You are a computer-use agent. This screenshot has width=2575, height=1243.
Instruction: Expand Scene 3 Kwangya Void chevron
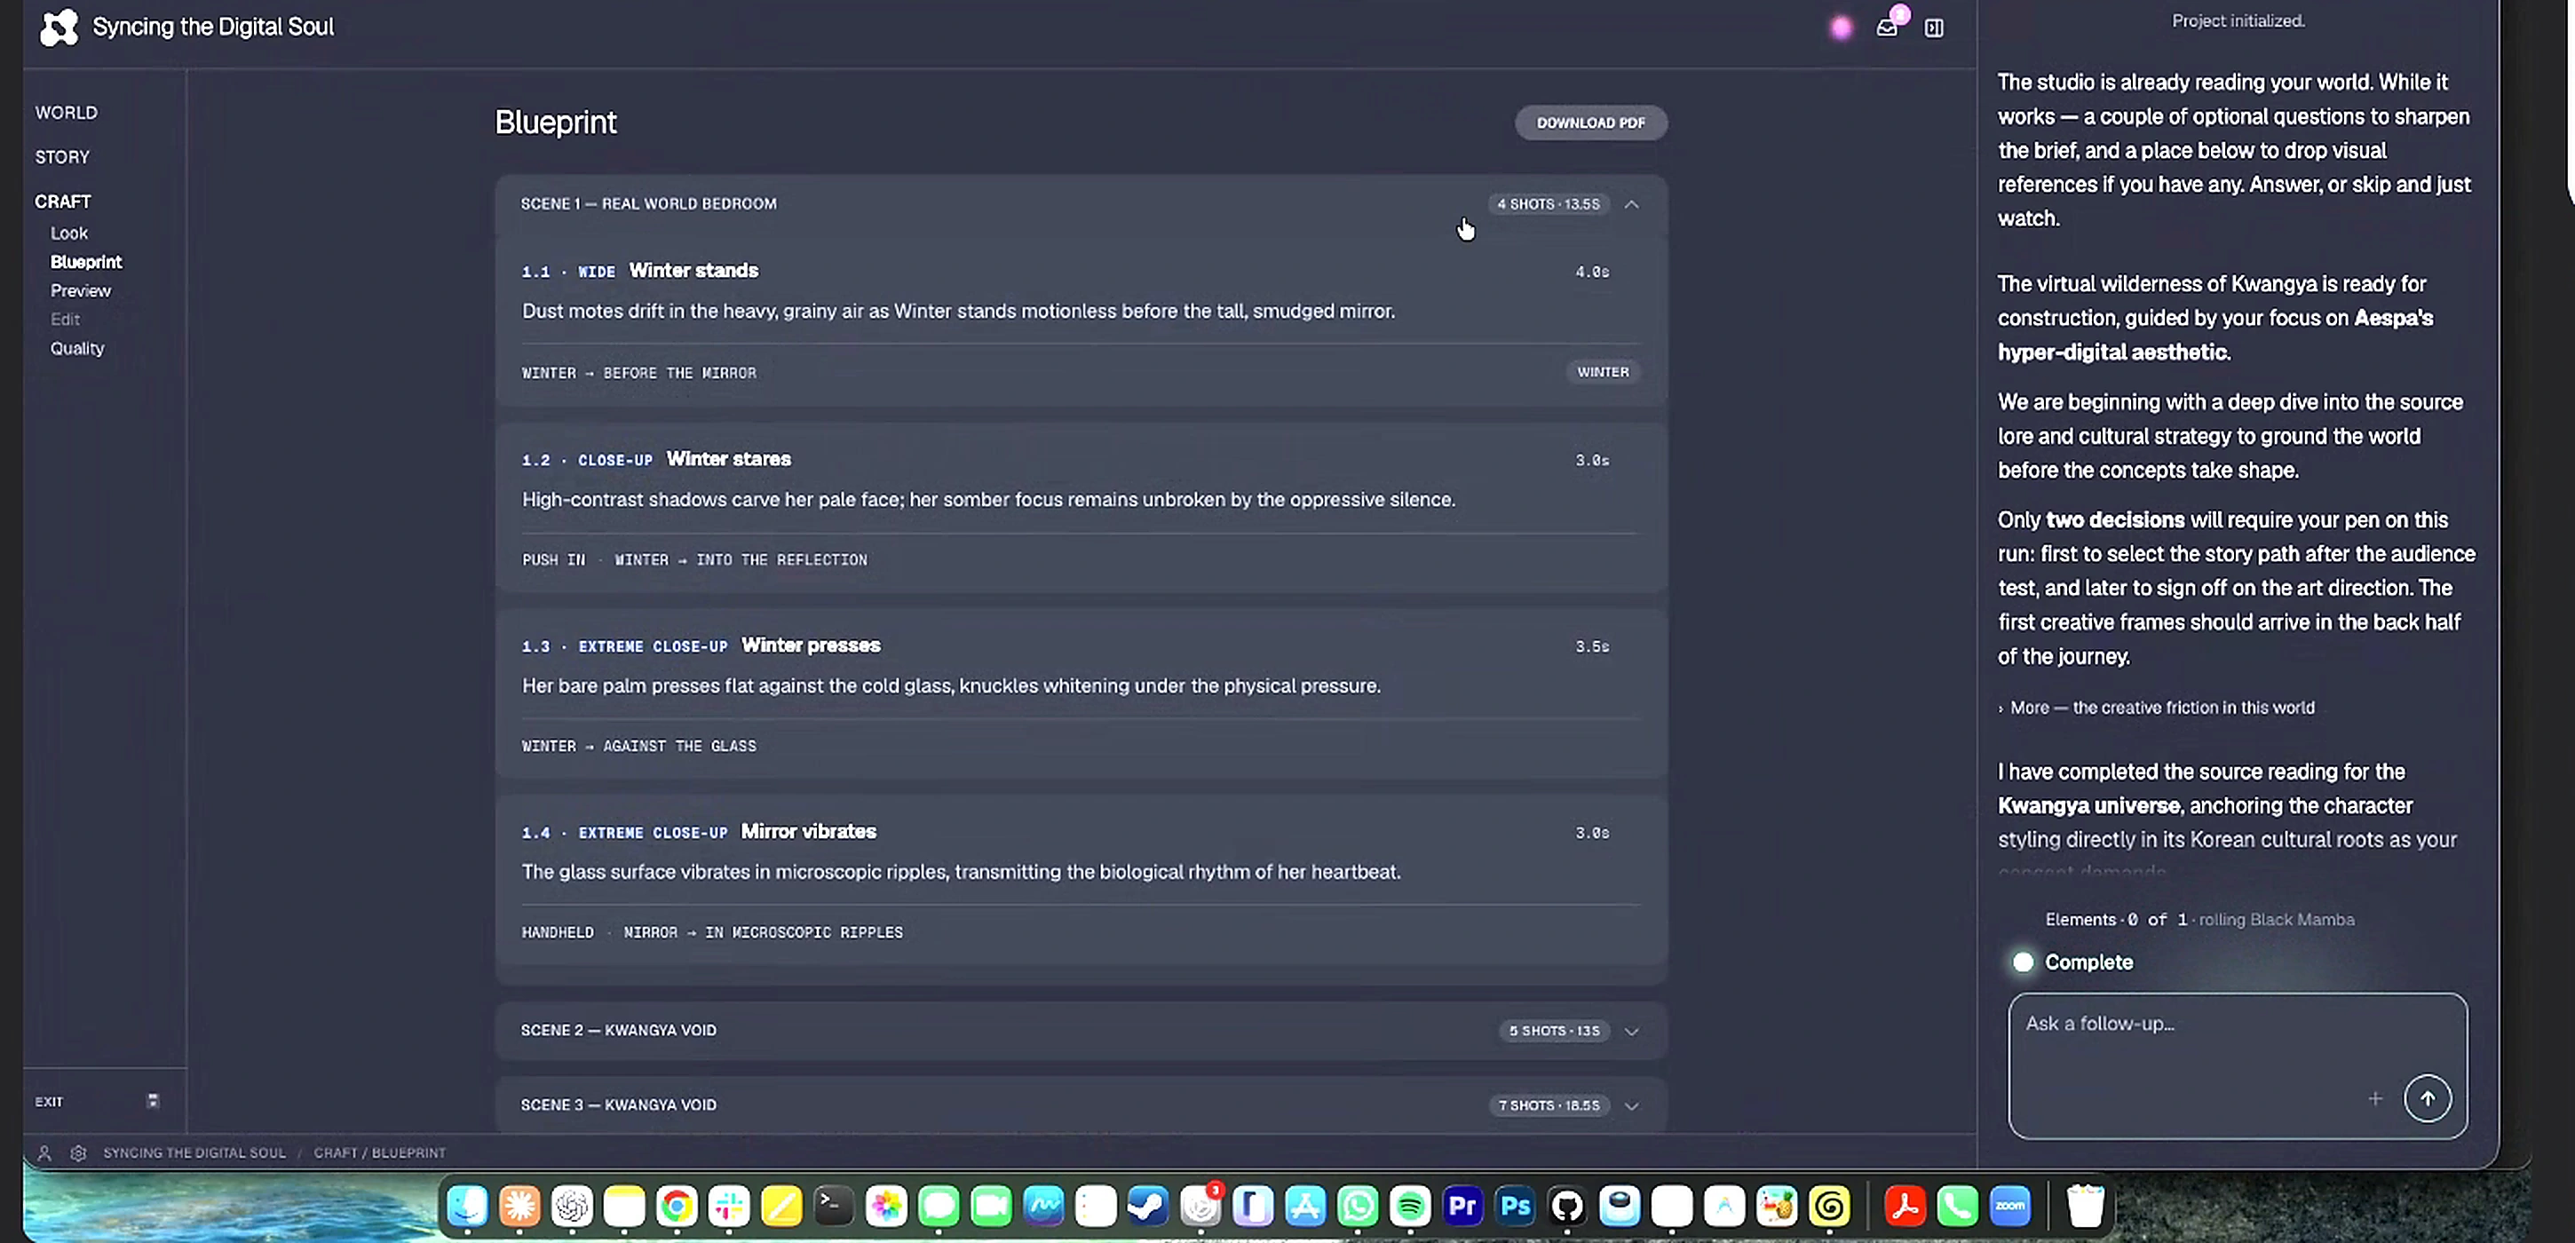(1631, 1105)
